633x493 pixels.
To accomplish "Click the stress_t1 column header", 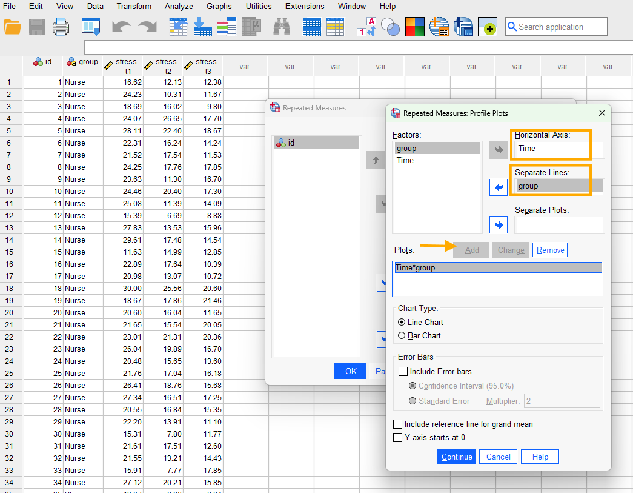I will coord(123,66).
